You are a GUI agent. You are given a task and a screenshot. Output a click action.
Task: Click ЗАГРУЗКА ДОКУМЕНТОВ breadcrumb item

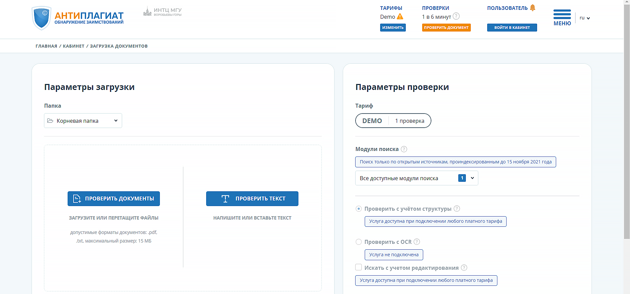[119, 46]
